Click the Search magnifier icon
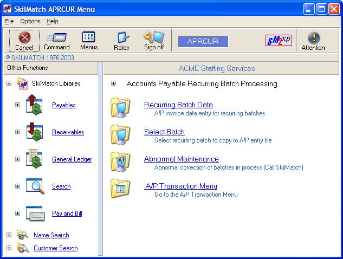 point(35,186)
